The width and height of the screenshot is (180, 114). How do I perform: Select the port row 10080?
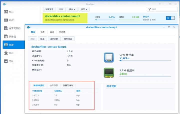[x=65, y=105]
